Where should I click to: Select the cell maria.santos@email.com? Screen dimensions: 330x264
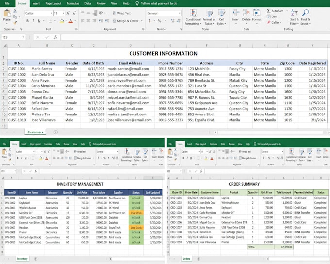pos(131,69)
